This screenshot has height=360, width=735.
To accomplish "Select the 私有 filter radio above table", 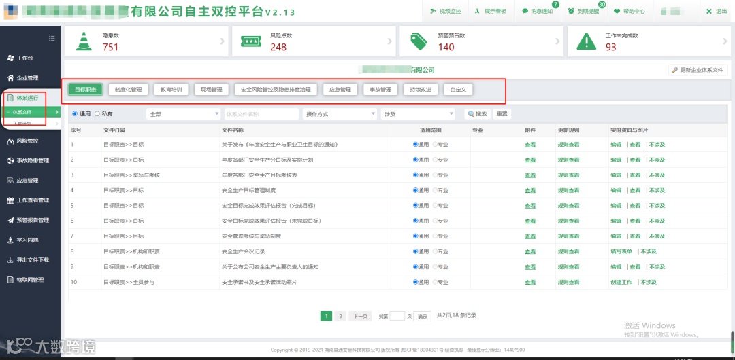I will coord(97,113).
